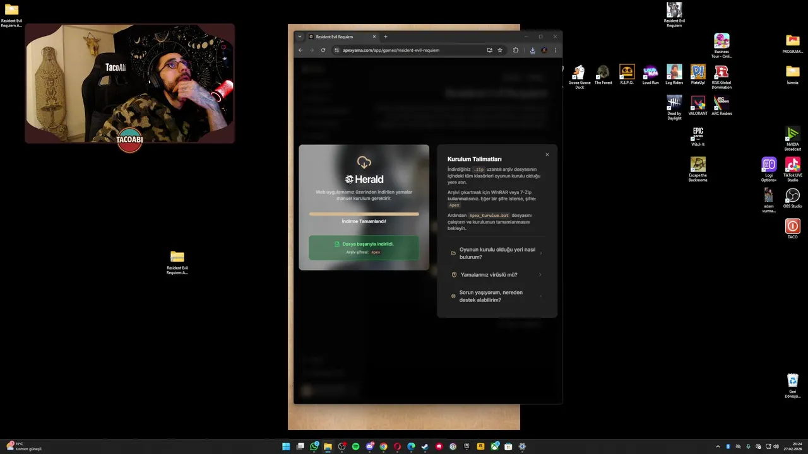Close the Resident Evil Requiem tab

[374, 37]
